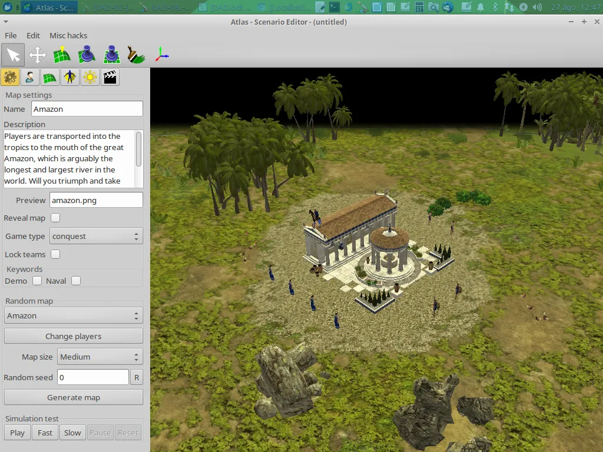
Task: Open Thunderbird mail icon in panel
Action: point(448,7)
